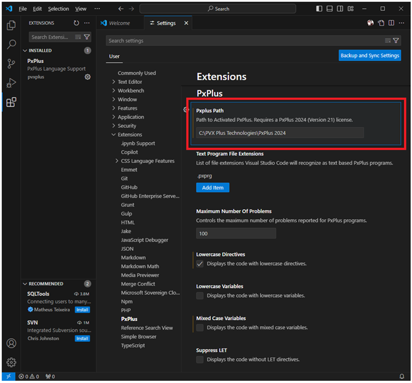Screen dimensions: 412x383
Task: Open the Search view in activity bar
Action: click(x=11, y=45)
